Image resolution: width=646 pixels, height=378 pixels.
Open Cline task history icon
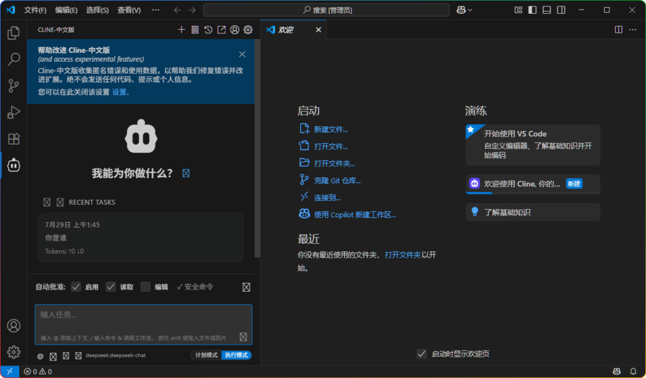click(208, 30)
